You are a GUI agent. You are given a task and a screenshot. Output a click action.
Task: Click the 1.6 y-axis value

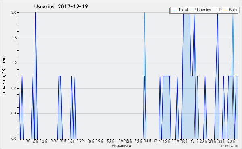click(x=14, y=38)
